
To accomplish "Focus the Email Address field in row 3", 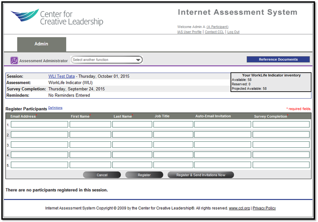I will pos(40,145).
